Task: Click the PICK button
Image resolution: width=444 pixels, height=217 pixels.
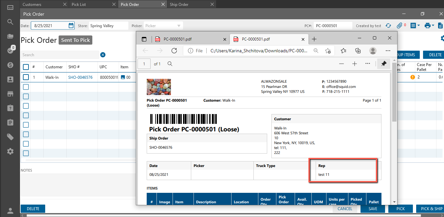Action: click(x=400, y=209)
